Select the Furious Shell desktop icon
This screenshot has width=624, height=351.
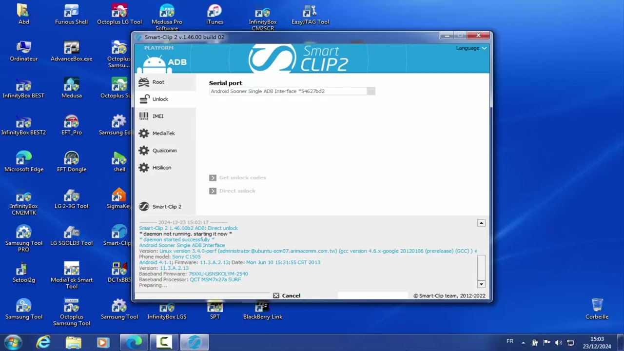coord(71,15)
